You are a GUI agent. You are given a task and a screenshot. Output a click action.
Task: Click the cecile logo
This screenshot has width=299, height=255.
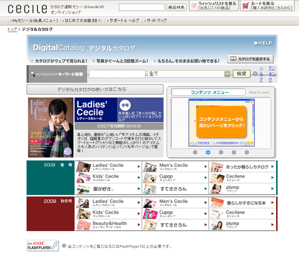coord(27,9)
